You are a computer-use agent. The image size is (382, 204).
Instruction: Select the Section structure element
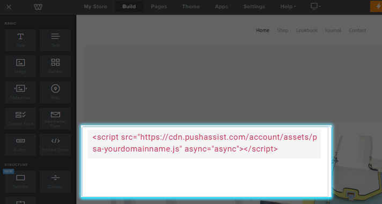click(x=20, y=182)
